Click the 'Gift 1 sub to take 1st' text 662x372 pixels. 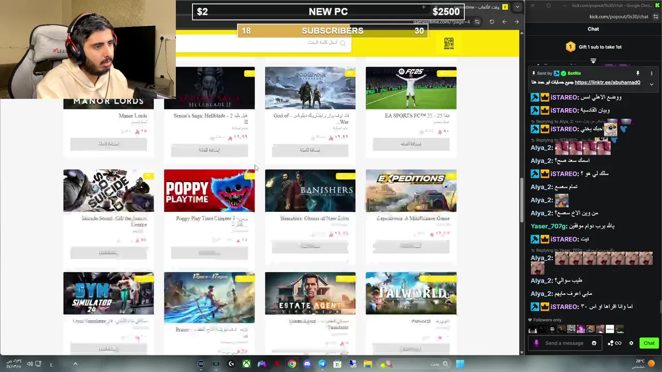coord(600,47)
